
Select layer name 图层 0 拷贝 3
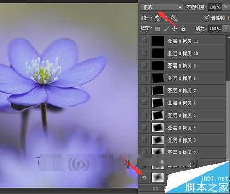click(182, 140)
